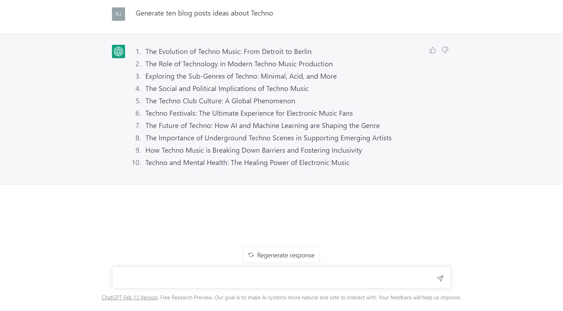Click the Free Research Preview disclaimer text

pyautogui.click(x=310, y=298)
